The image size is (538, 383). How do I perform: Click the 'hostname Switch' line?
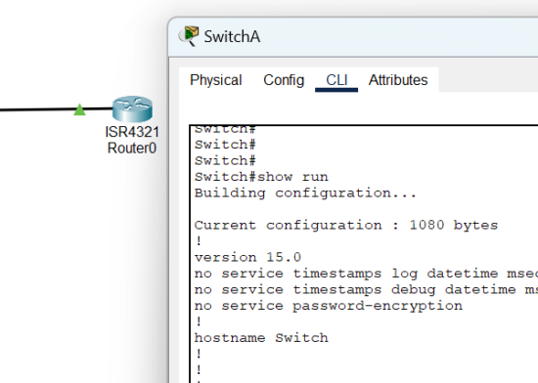click(x=261, y=338)
